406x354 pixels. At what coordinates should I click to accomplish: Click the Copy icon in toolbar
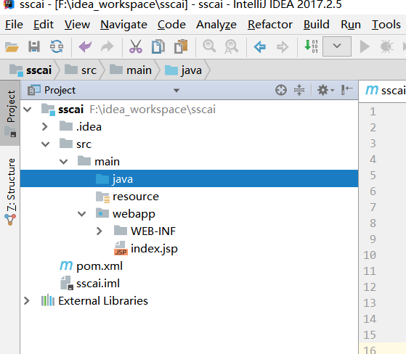[158, 47]
